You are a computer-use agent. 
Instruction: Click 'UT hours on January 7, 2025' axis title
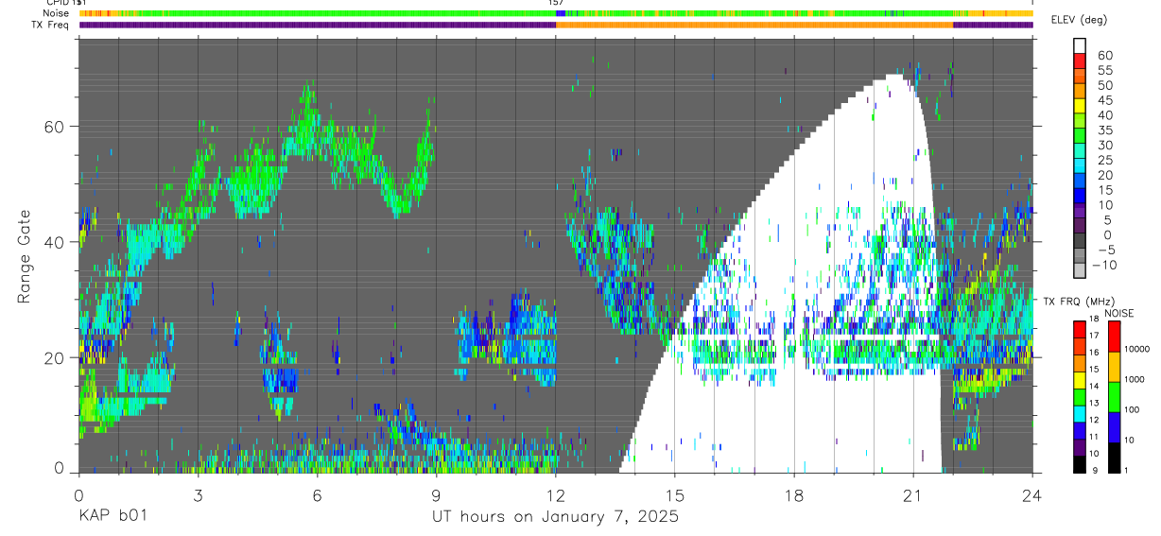(555, 517)
